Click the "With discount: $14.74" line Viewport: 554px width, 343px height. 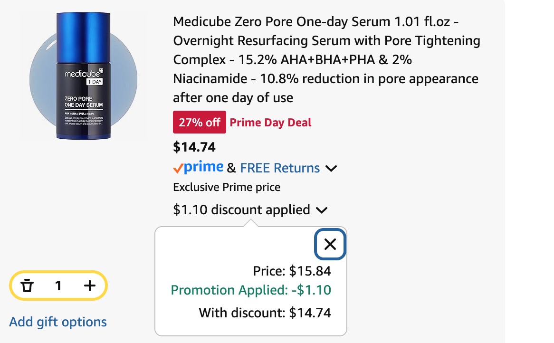click(265, 313)
